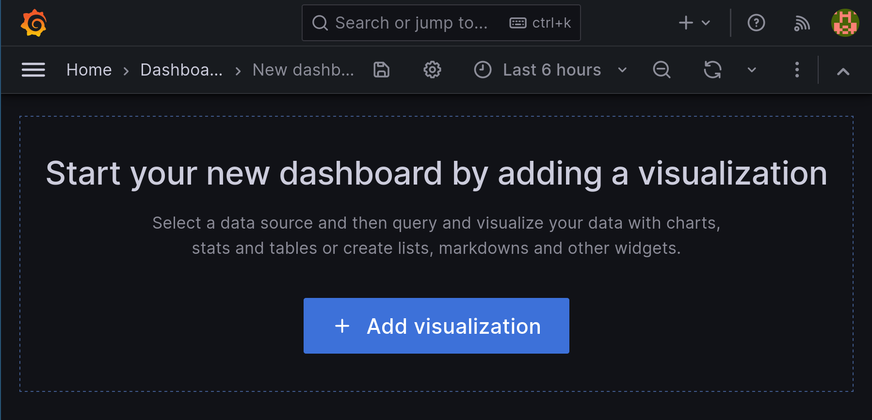Screen dimensions: 872x420
Task: Open Dashboards from the breadcrumb
Action: pyautogui.click(x=181, y=70)
